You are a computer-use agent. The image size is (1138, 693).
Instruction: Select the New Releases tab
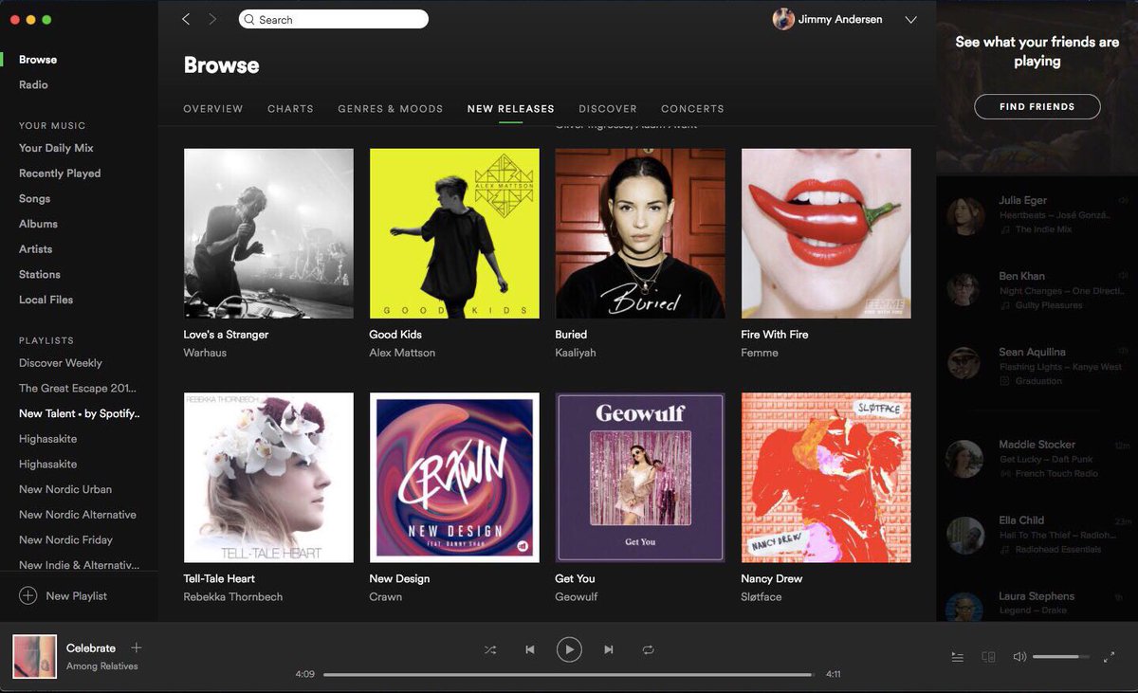(511, 109)
